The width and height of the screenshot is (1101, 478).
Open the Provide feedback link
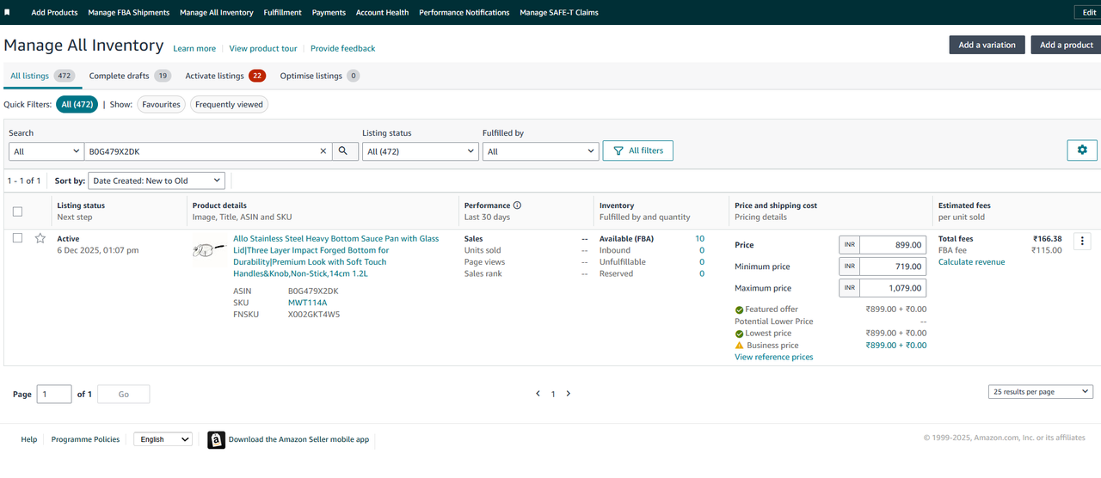342,49
